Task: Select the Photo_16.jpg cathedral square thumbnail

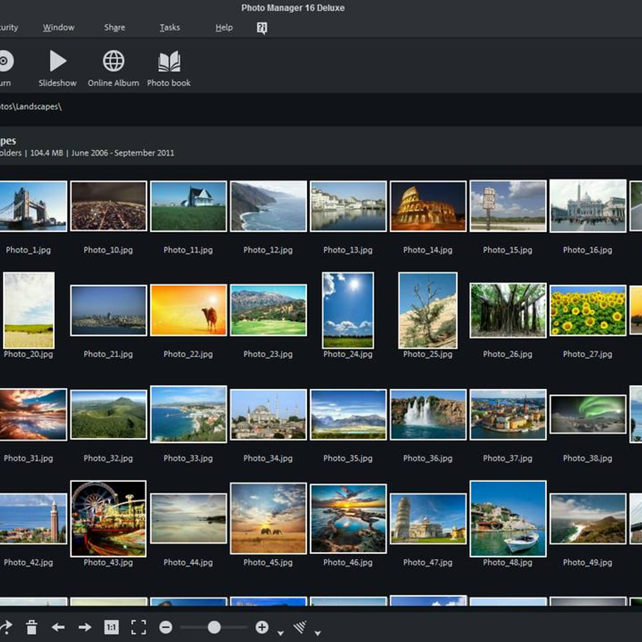Action: click(x=588, y=206)
